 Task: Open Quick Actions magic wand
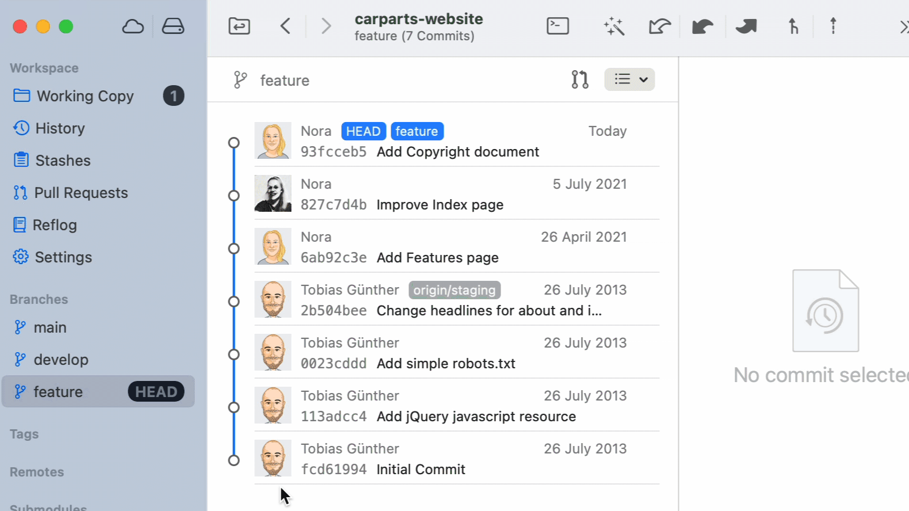pos(614,26)
